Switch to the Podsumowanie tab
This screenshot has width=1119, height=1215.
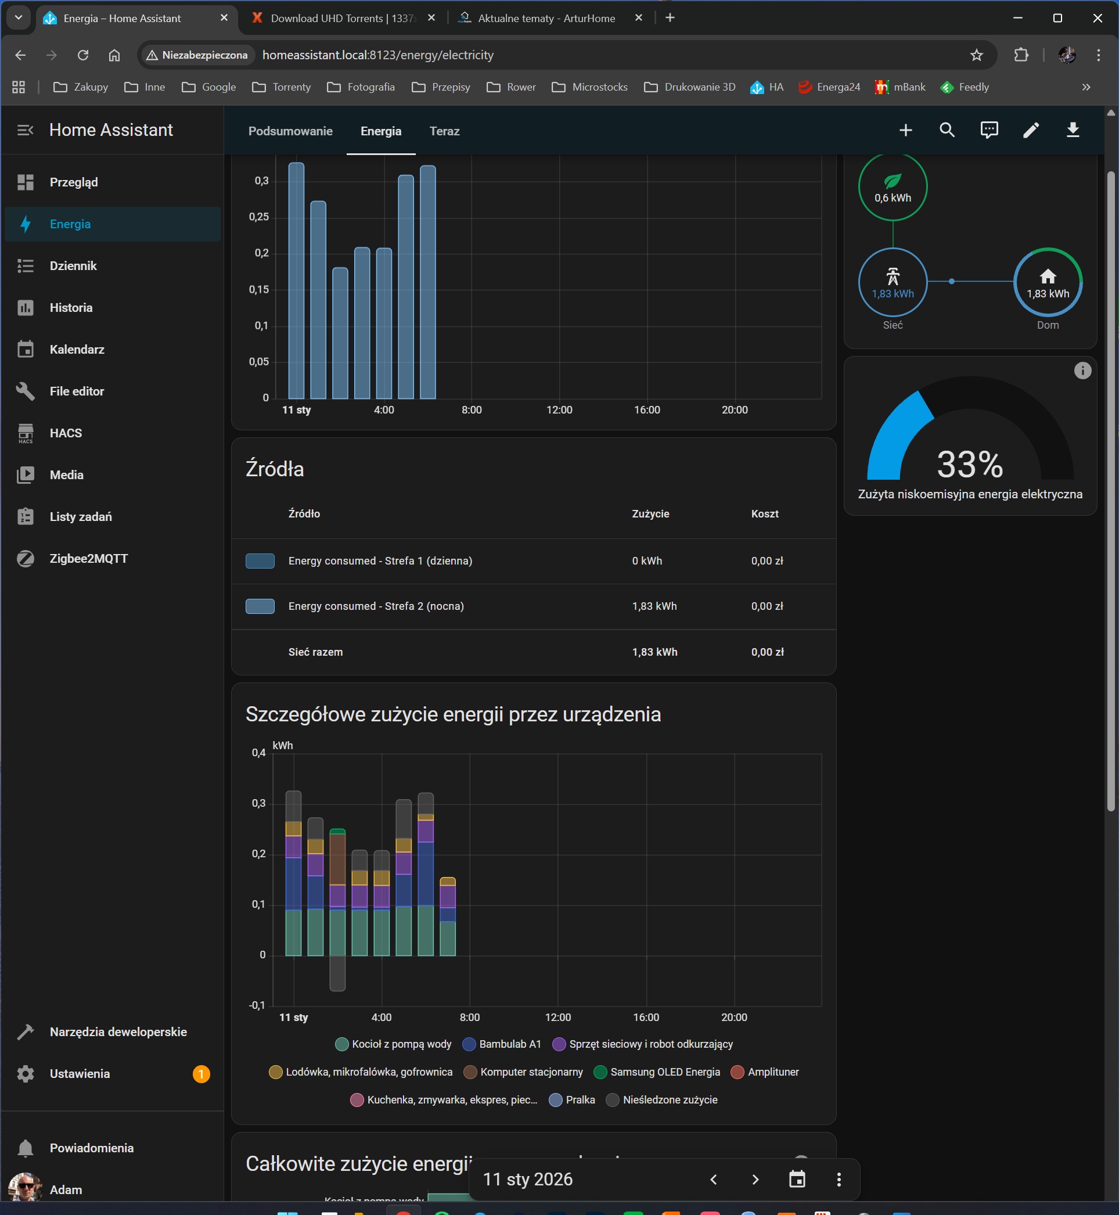pos(290,131)
